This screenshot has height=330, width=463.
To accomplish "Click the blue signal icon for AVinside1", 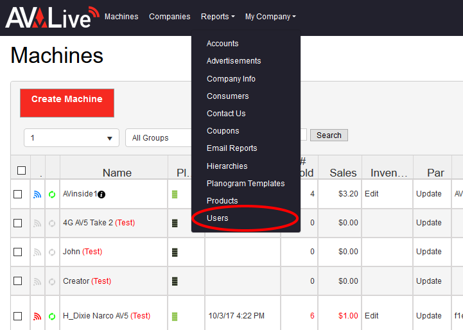I will pyautogui.click(x=37, y=195).
